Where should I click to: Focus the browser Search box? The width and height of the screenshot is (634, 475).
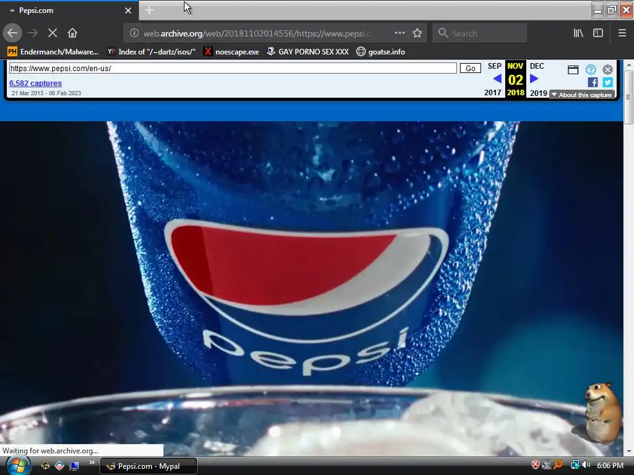tap(480, 33)
